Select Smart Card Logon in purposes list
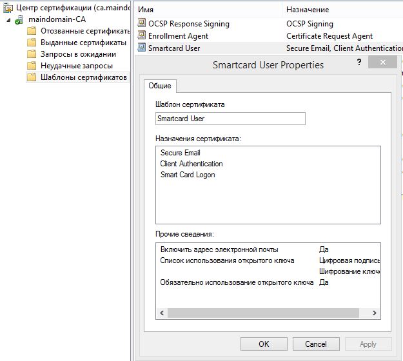 click(x=188, y=175)
